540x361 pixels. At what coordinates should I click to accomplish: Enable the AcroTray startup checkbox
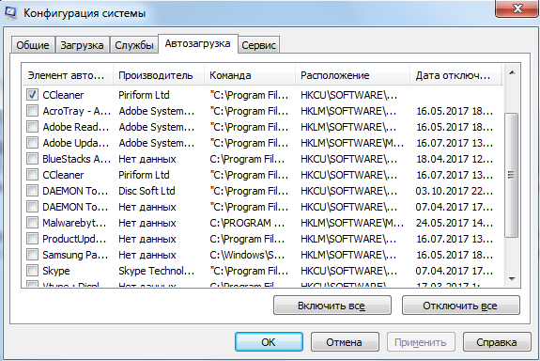[x=32, y=111]
